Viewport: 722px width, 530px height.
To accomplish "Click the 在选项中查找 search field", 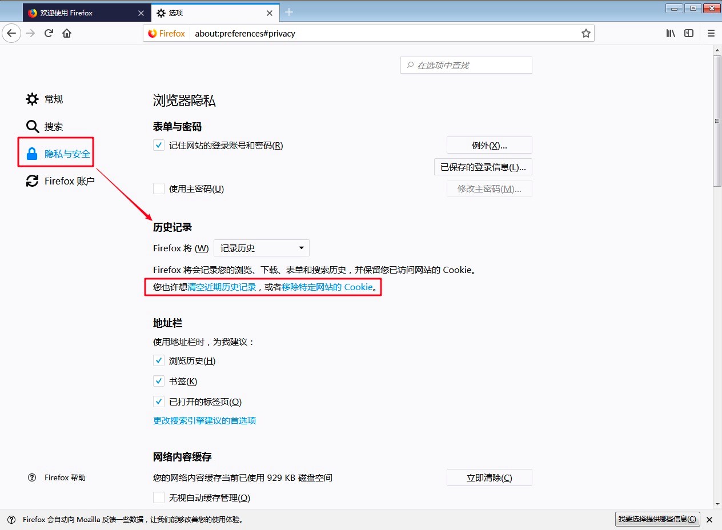I will 466,65.
